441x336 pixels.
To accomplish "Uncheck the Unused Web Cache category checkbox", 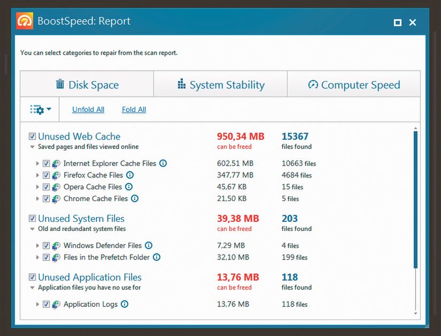I will [x=33, y=137].
